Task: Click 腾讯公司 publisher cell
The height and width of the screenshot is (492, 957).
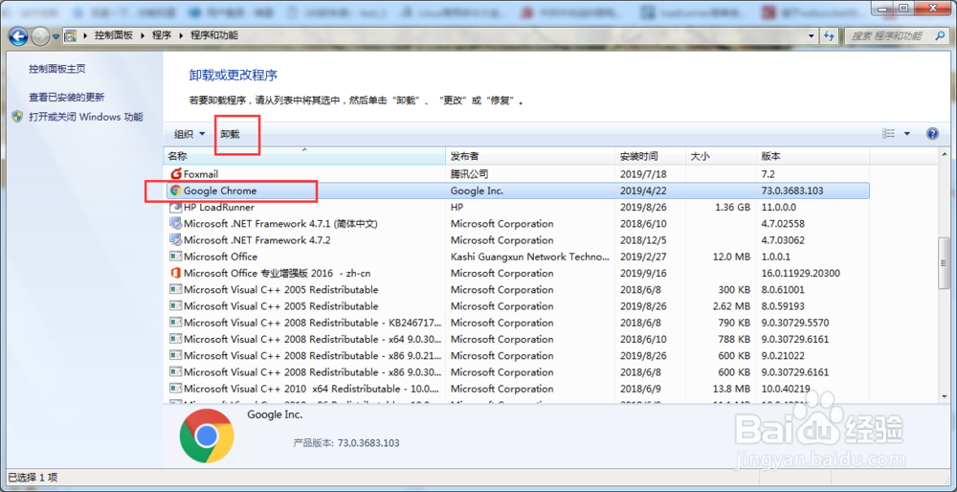Action: coord(469,174)
